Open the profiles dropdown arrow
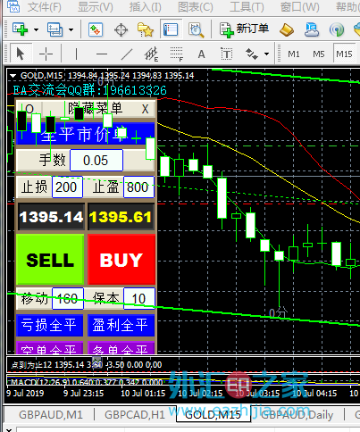Image resolution: width=360 pixels, height=432 pixels. (71, 29)
